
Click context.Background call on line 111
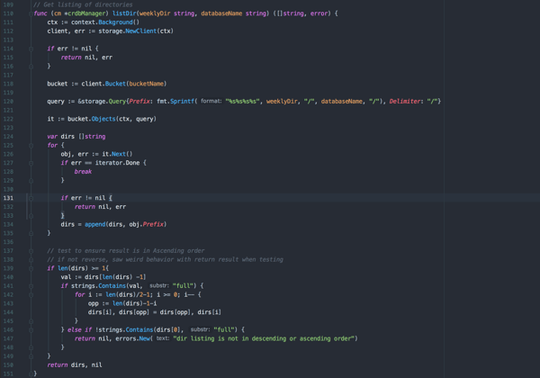pyautogui.click(x=105, y=22)
